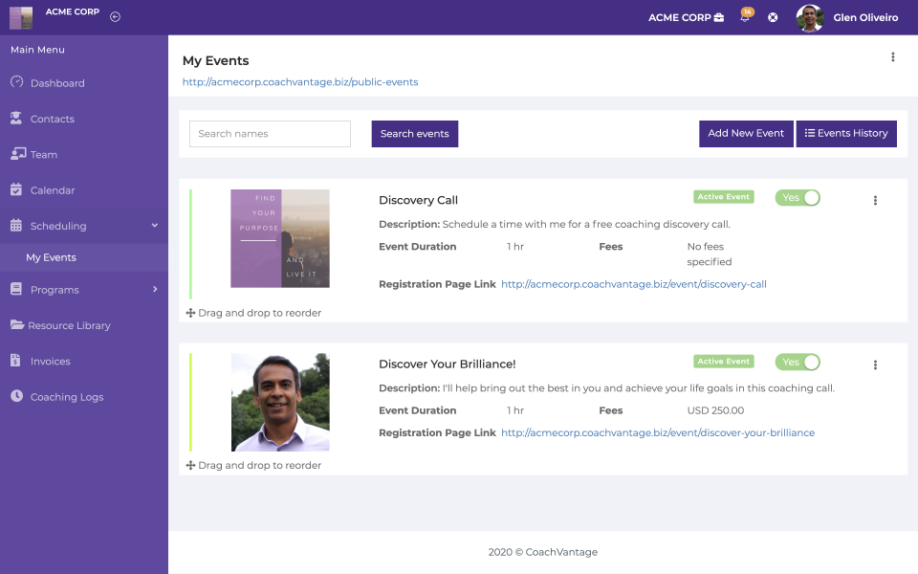Expand the Programs submenu

(x=155, y=290)
